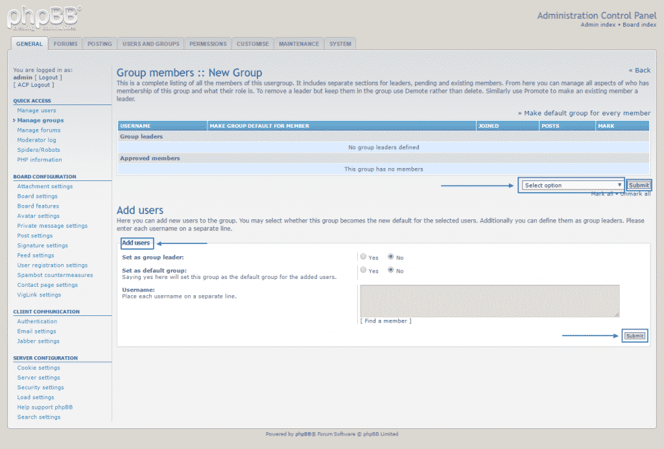Open the MAINTENANCE tab
This screenshot has width=664, height=449.
(x=298, y=43)
